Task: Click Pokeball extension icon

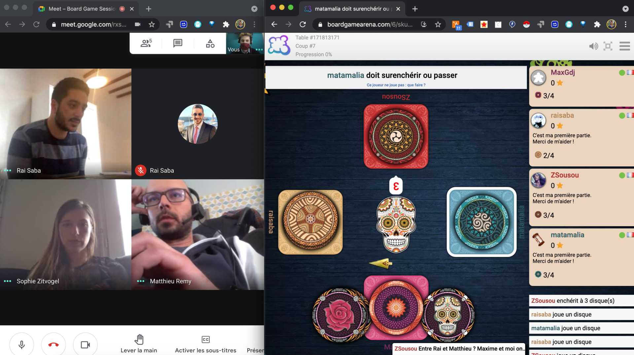Action: click(x=526, y=24)
